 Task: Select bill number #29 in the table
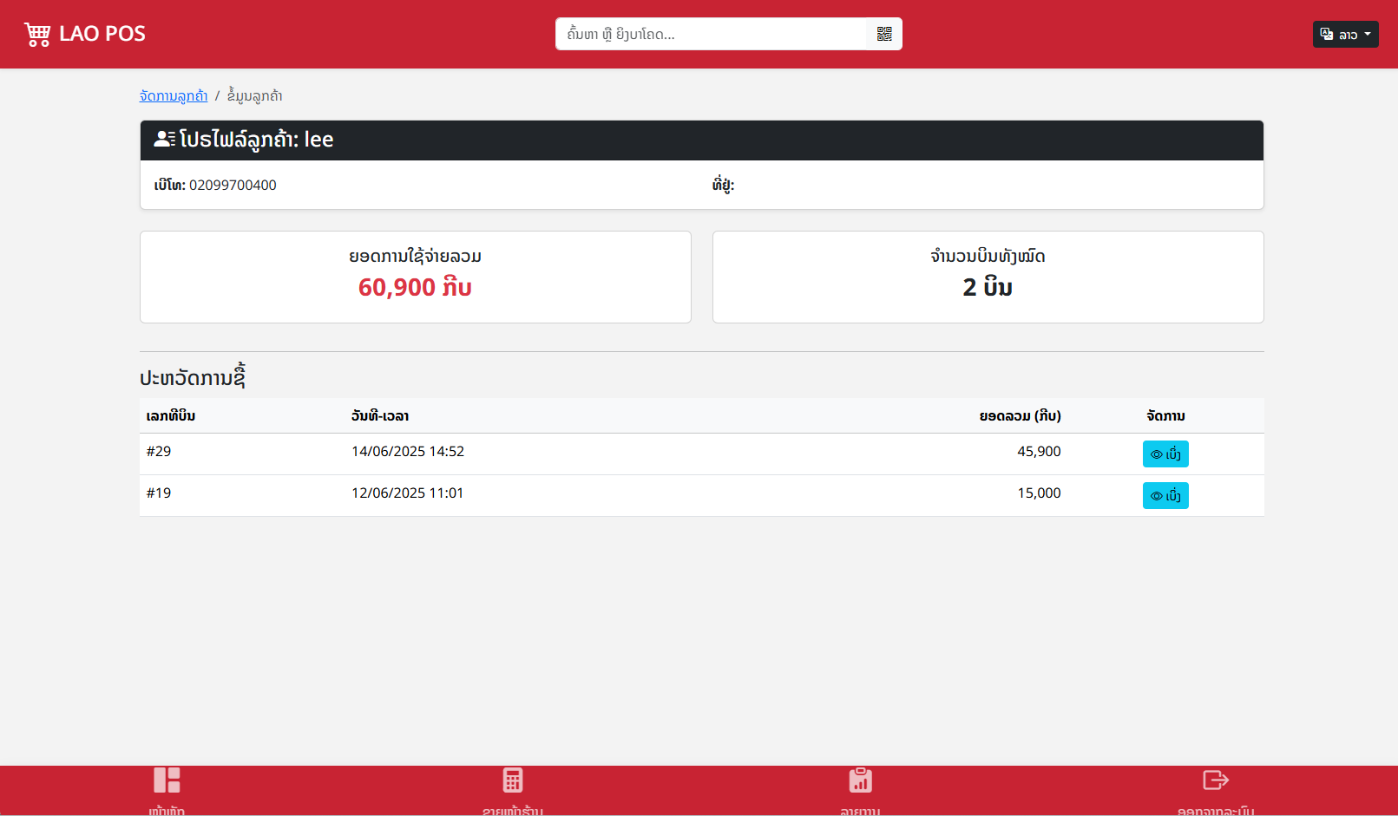pyautogui.click(x=159, y=452)
